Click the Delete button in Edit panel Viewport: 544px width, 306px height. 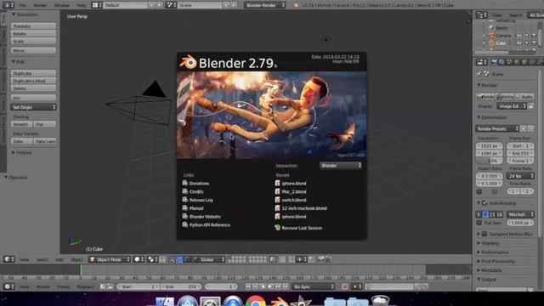(33, 88)
